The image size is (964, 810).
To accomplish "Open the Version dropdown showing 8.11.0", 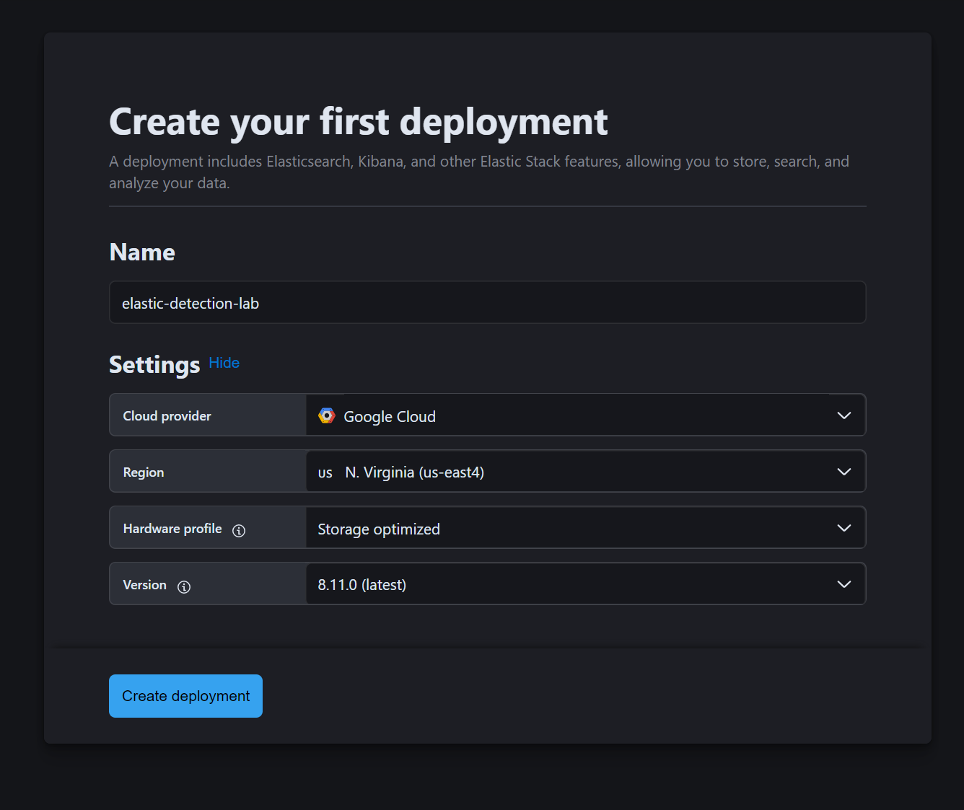I will [x=586, y=584].
